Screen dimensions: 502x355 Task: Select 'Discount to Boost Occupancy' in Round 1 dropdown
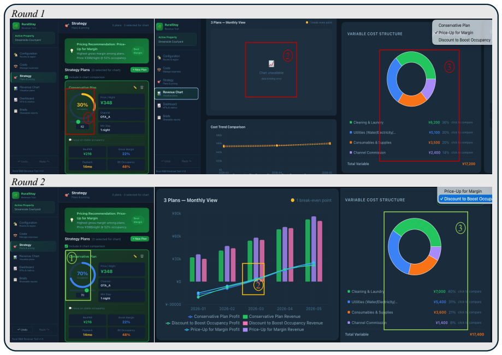pyautogui.click(x=464, y=40)
